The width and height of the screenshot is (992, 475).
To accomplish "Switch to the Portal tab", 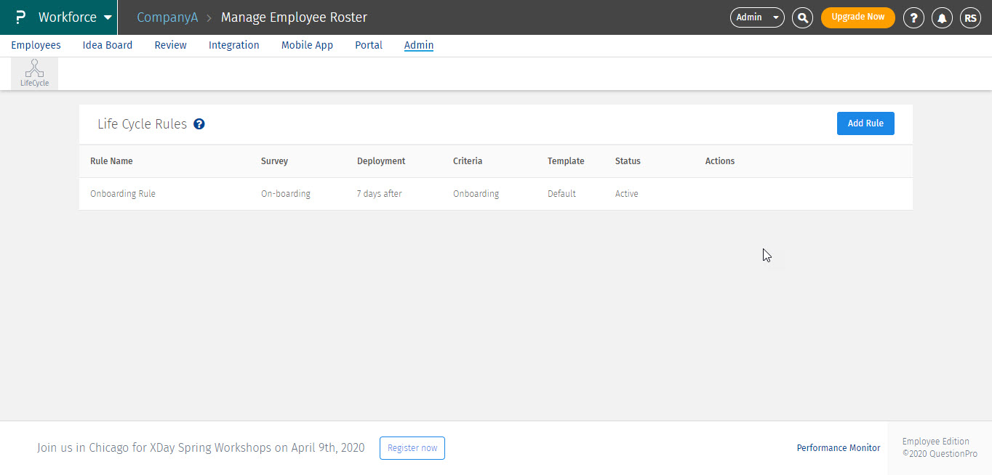I will [369, 45].
